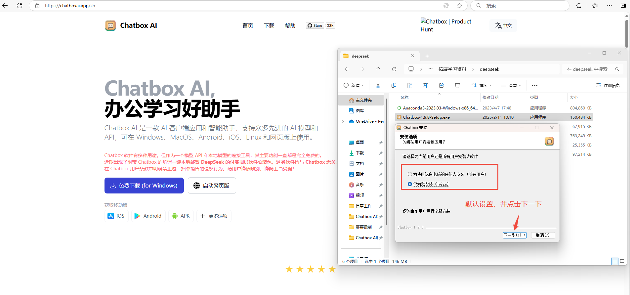Click the Copy icon in Explorer toolbar
This screenshot has height=295, width=630.
[x=394, y=85]
